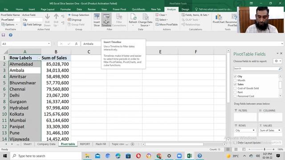
Task: Click the PivotTable Name input field
Action: click(x=10, y=20)
